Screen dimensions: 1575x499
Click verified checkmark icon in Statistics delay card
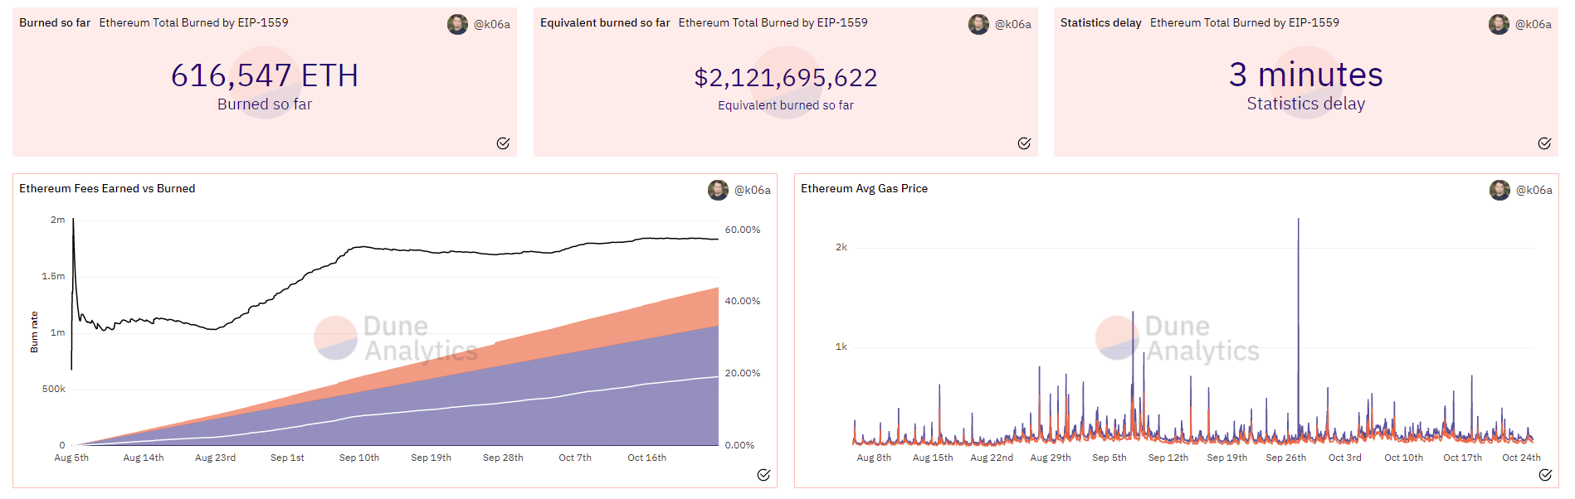point(1544,143)
